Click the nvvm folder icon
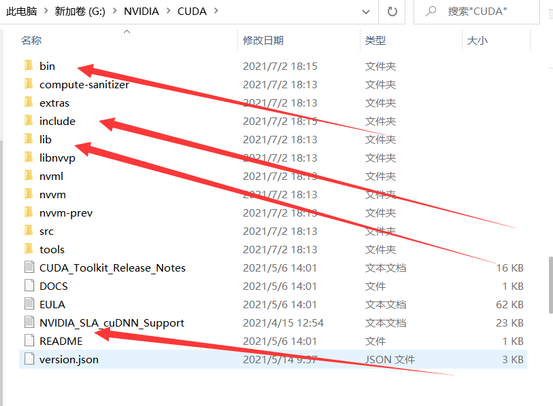Screen dimensions: 553x406 (29, 193)
